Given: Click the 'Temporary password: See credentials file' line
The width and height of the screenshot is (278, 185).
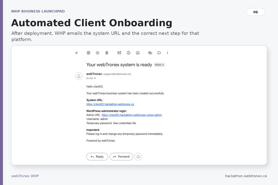Looking at the screenshot, I should (x=111, y=123).
